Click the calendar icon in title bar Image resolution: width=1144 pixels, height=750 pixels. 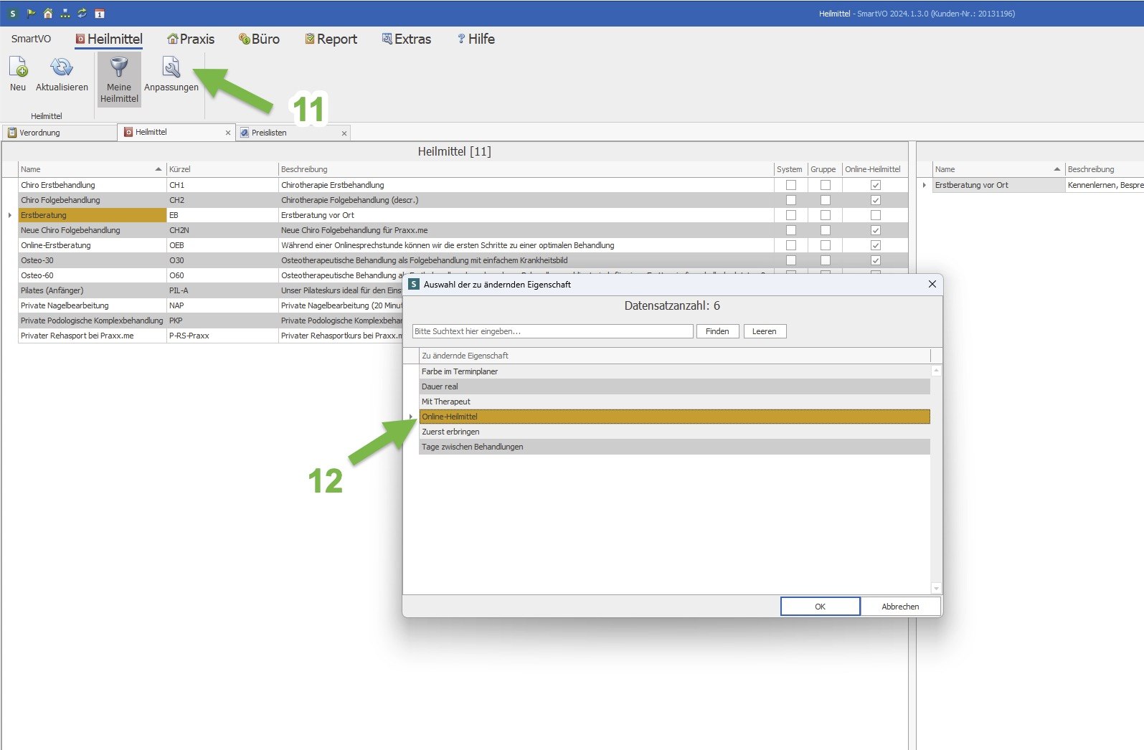tap(100, 14)
